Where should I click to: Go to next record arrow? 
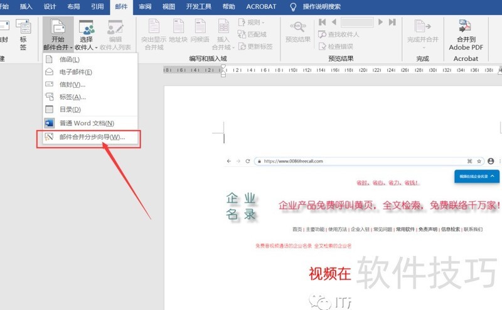point(380,22)
